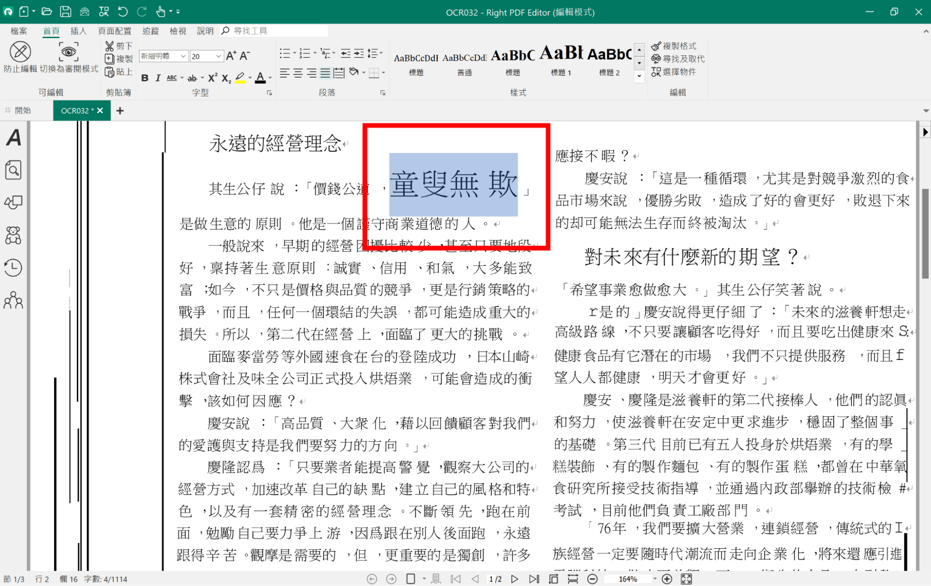Image resolution: width=931 pixels, height=586 pixels.
Task: Go to next page arrow
Action: click(515, 579)
